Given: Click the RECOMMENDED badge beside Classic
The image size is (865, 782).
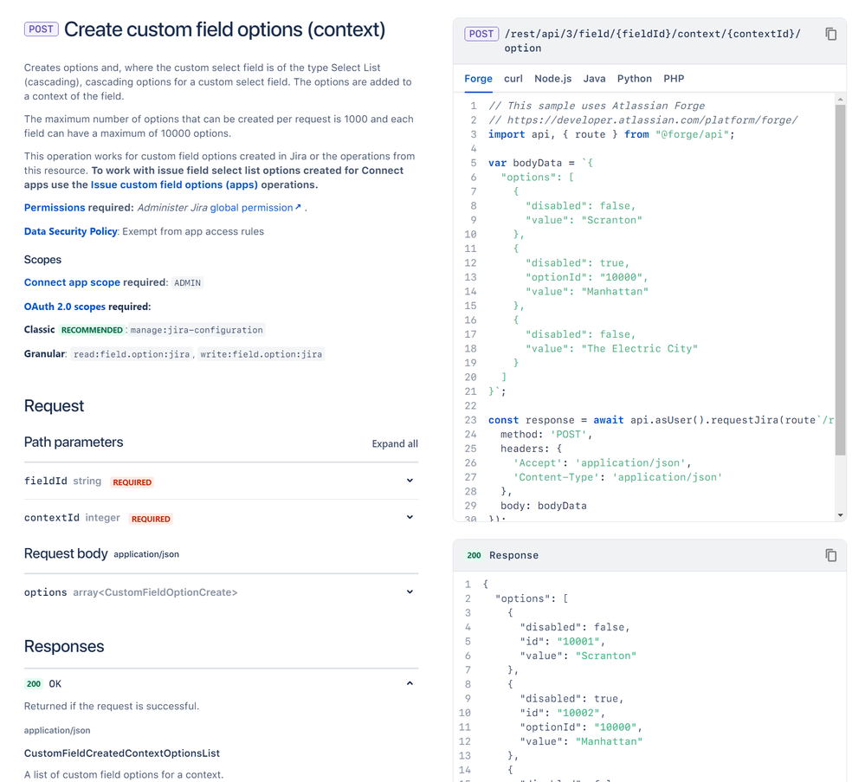Looking at the screenshot, I should tap(92, 330).
